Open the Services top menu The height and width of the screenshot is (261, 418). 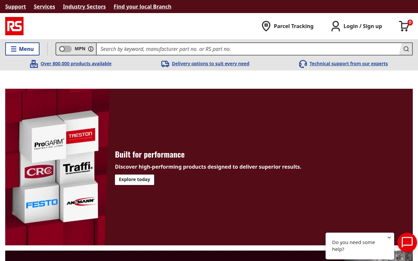44,7
